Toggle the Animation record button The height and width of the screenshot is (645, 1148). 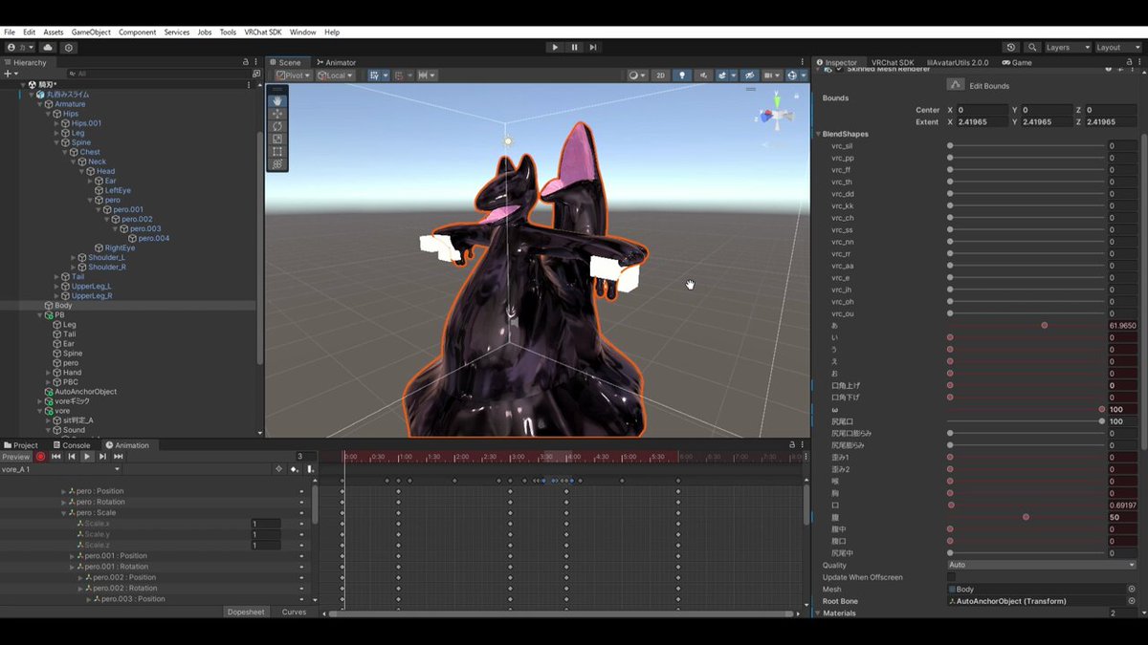point(41,457)
